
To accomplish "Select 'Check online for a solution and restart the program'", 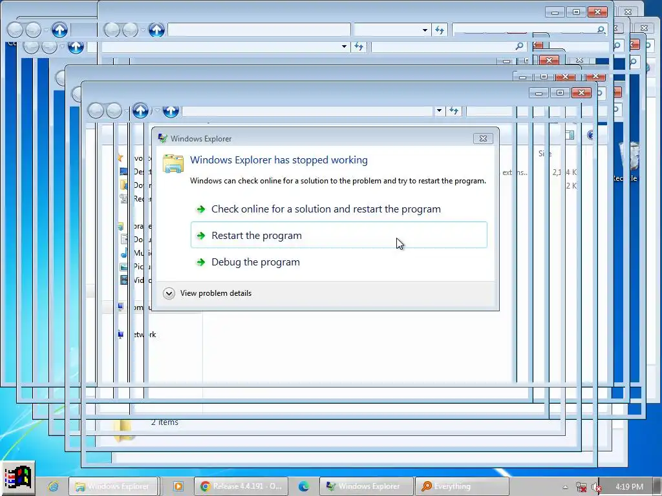I will 339,209.
